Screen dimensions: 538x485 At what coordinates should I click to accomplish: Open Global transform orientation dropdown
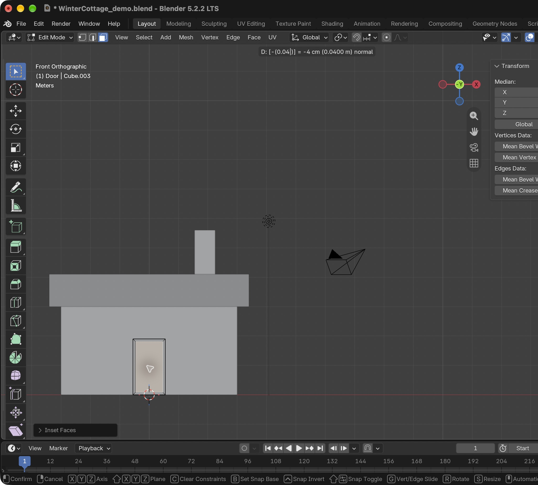tap(309, 38)
